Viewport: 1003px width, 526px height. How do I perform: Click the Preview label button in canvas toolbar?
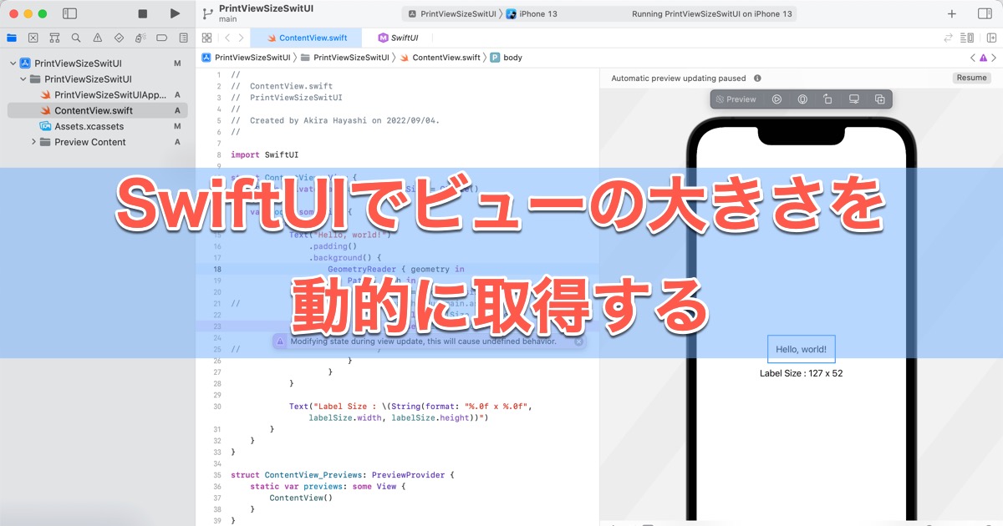[x=736, y=99]
